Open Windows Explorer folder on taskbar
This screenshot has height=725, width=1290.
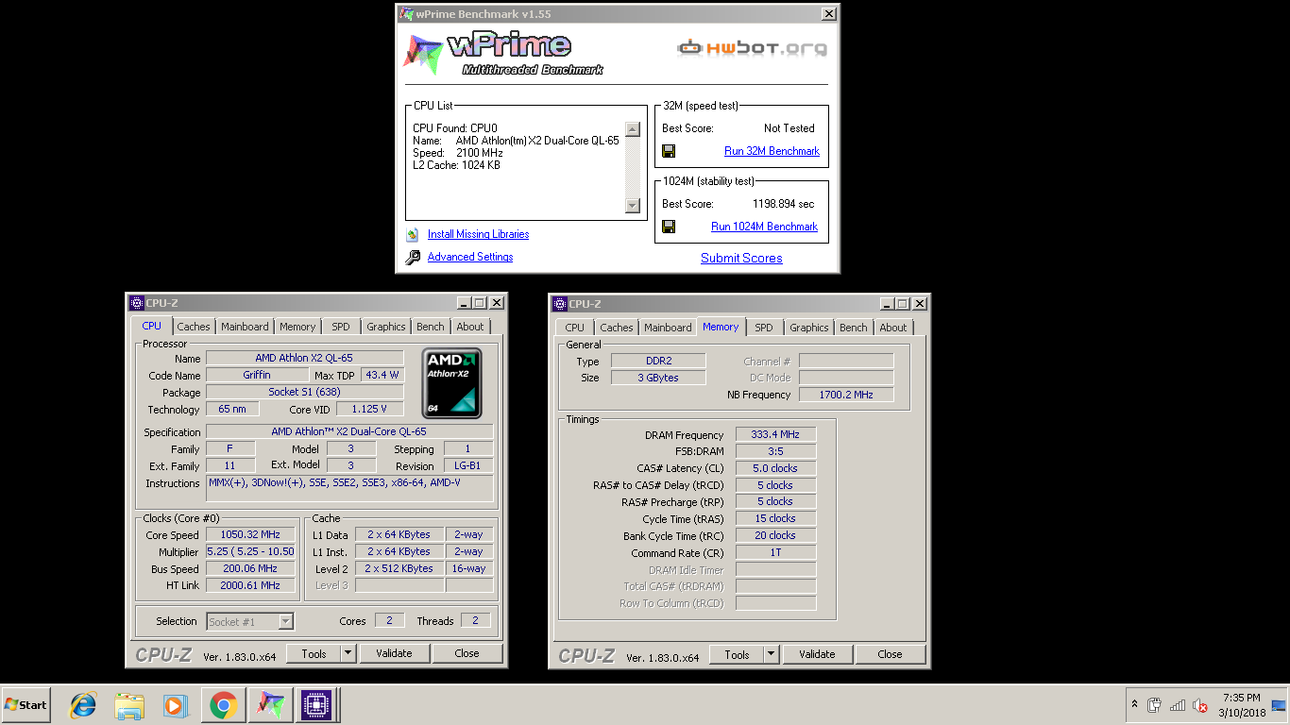point(129,705)
